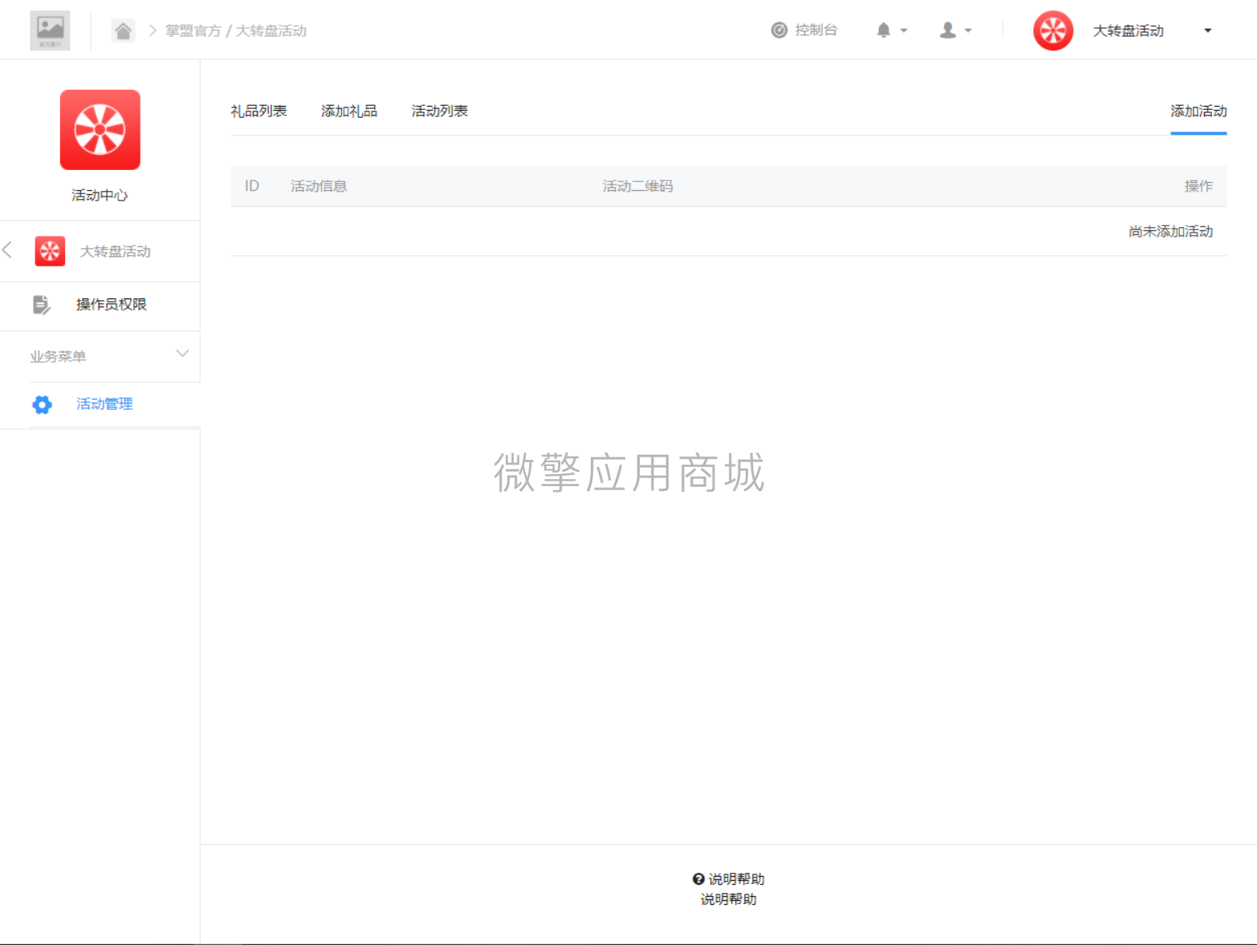Collapse sidebar with left chevron arrow
Screen dimensions: 1257x945
coord(7,250)
